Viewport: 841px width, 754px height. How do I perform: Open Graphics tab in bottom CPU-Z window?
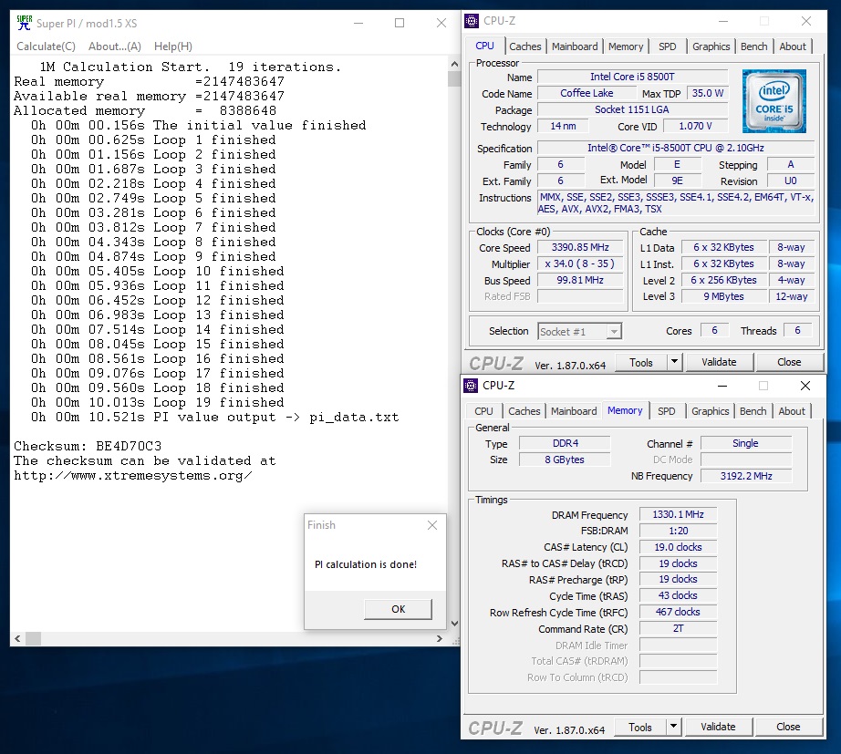pyautogui.click(x=710, y=411)
